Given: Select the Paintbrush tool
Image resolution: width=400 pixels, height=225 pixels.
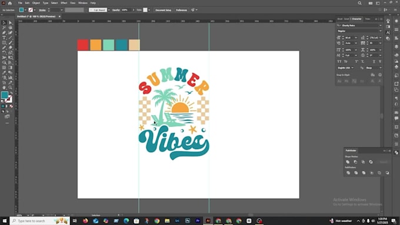Looking at the screenshot, I should tap(11, 42).
